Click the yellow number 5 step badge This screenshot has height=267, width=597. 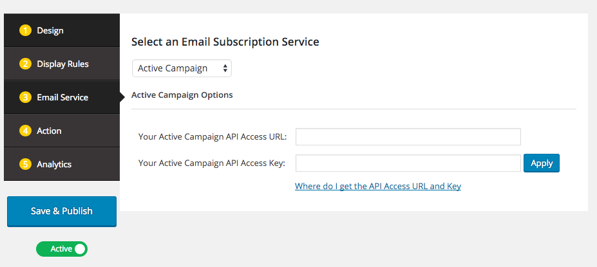click(x=25, y=164)
